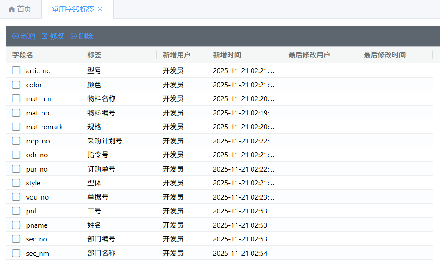Screen dimensions: 440x270
Task: Check the artic_no row checkbox
Action: [x=16, y=70]
